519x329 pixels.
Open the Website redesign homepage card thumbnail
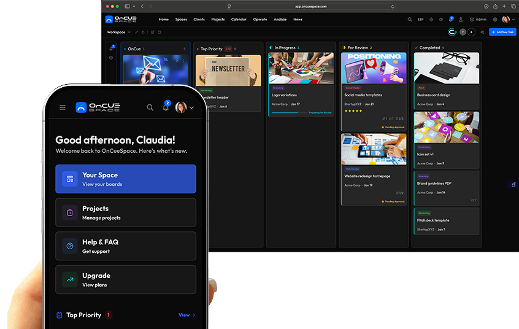pyautogui.click(x=374, y=149)
